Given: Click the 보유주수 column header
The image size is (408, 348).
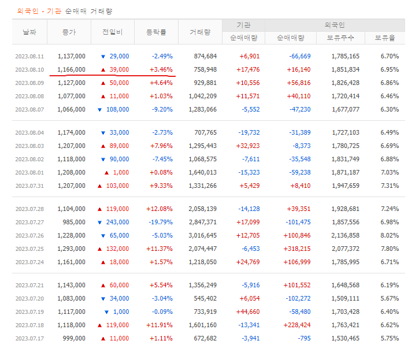Looking at the screenshot, I should point(340,38).
